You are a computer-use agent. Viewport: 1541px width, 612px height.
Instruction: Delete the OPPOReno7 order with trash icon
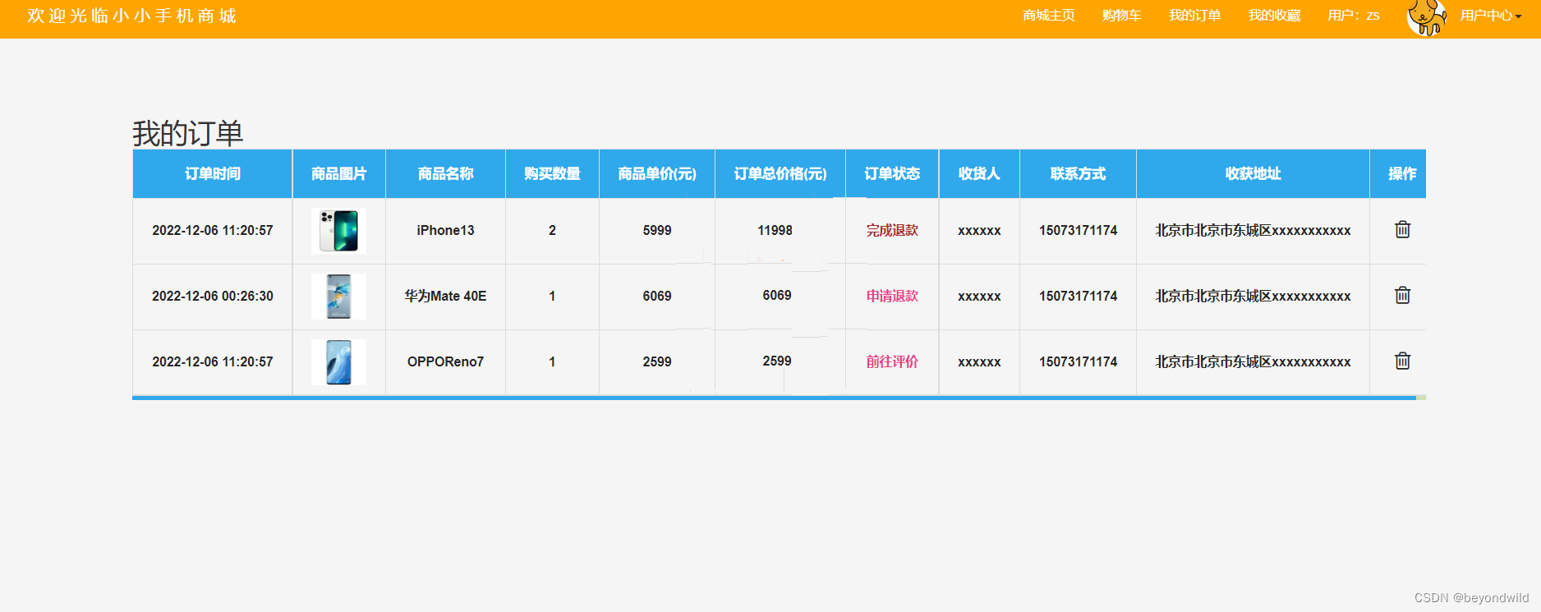pyautogui.click(x=1402, y=361)
